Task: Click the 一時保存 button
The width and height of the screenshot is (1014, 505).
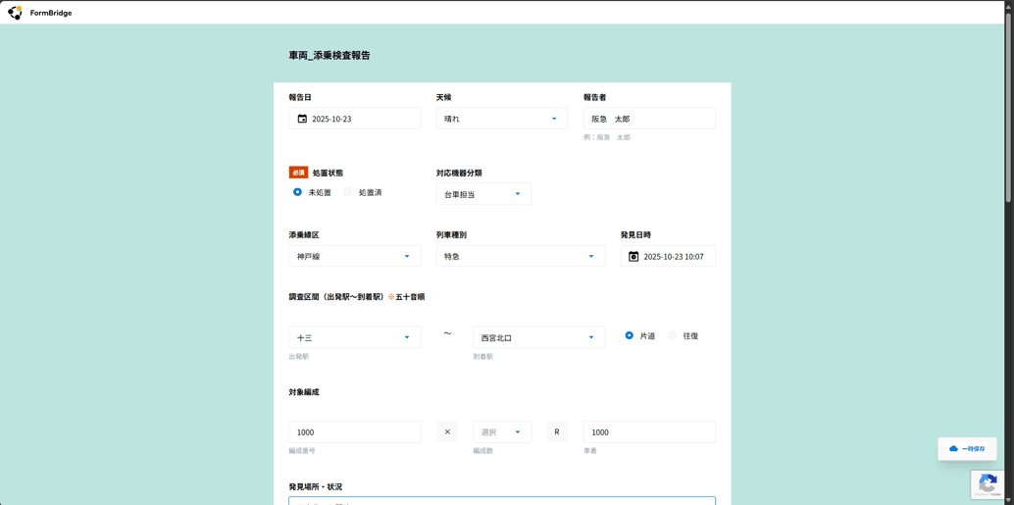Action: click(967, 449)
